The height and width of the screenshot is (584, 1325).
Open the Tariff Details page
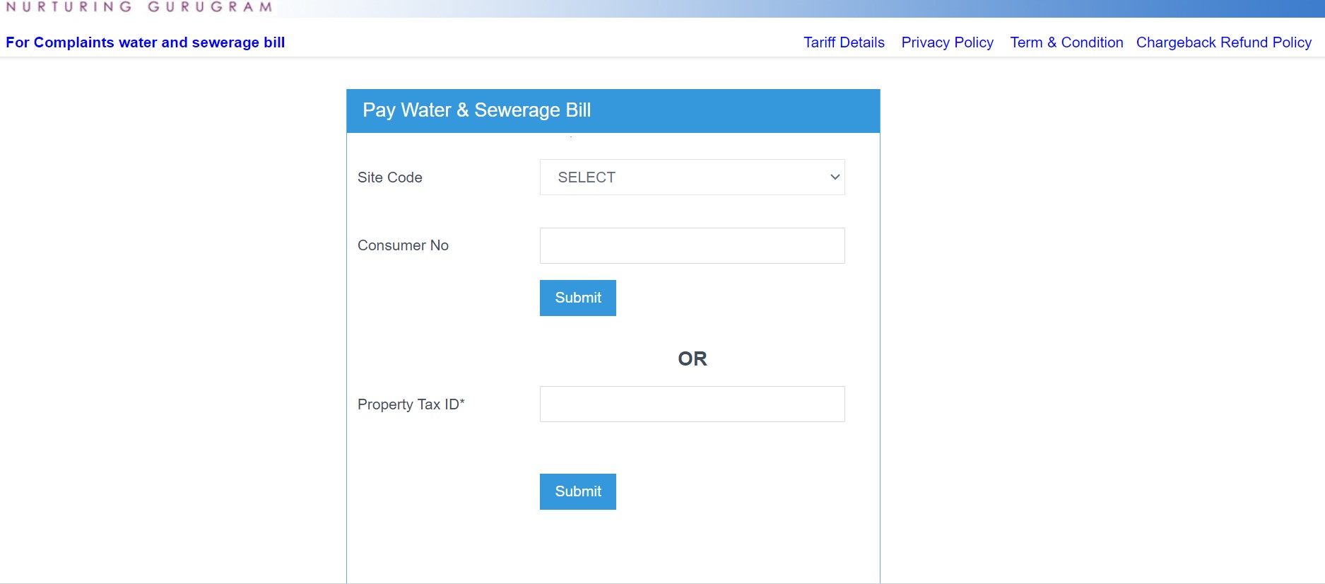[x=844, y=42]
